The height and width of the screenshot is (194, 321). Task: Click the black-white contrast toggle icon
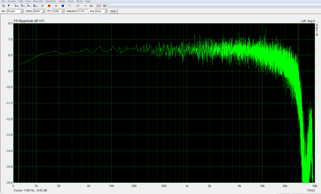9,6
